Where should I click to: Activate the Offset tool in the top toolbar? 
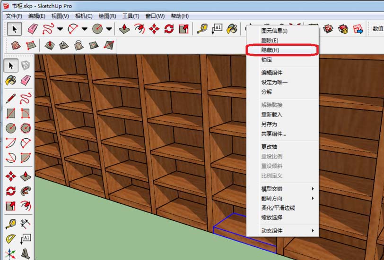point(140,29)
